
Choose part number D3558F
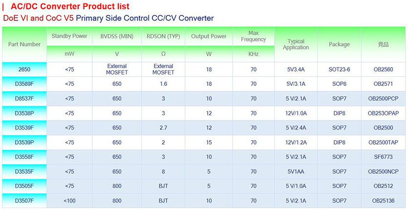(x=24, y=157)
